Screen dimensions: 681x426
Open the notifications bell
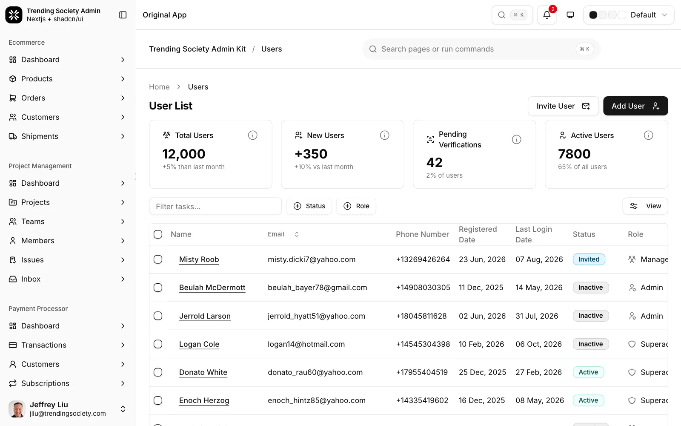[x=547, y=15]
